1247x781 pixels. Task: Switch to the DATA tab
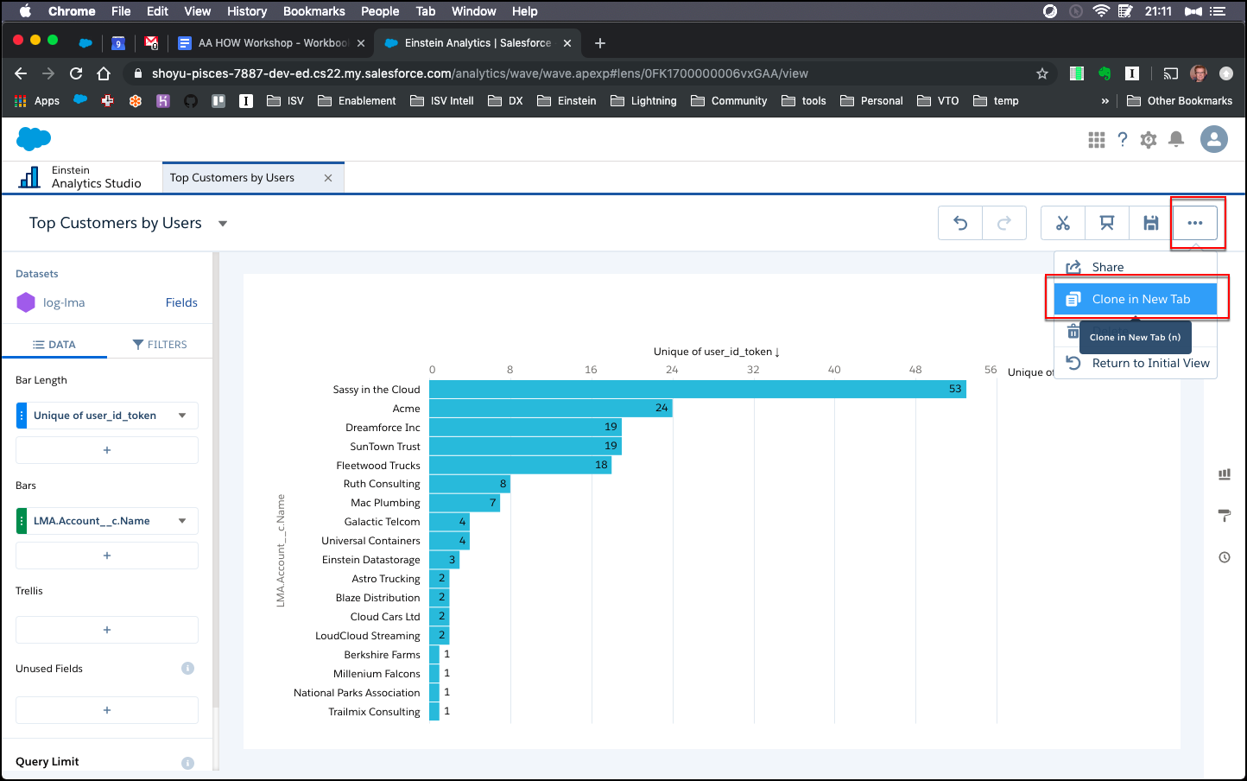(54, 345)
